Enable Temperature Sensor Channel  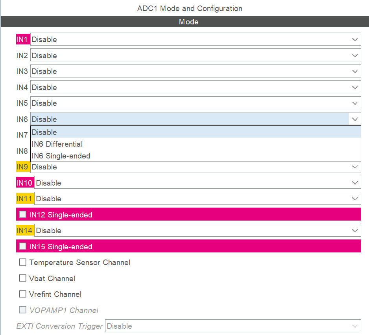tap(22, 262)
